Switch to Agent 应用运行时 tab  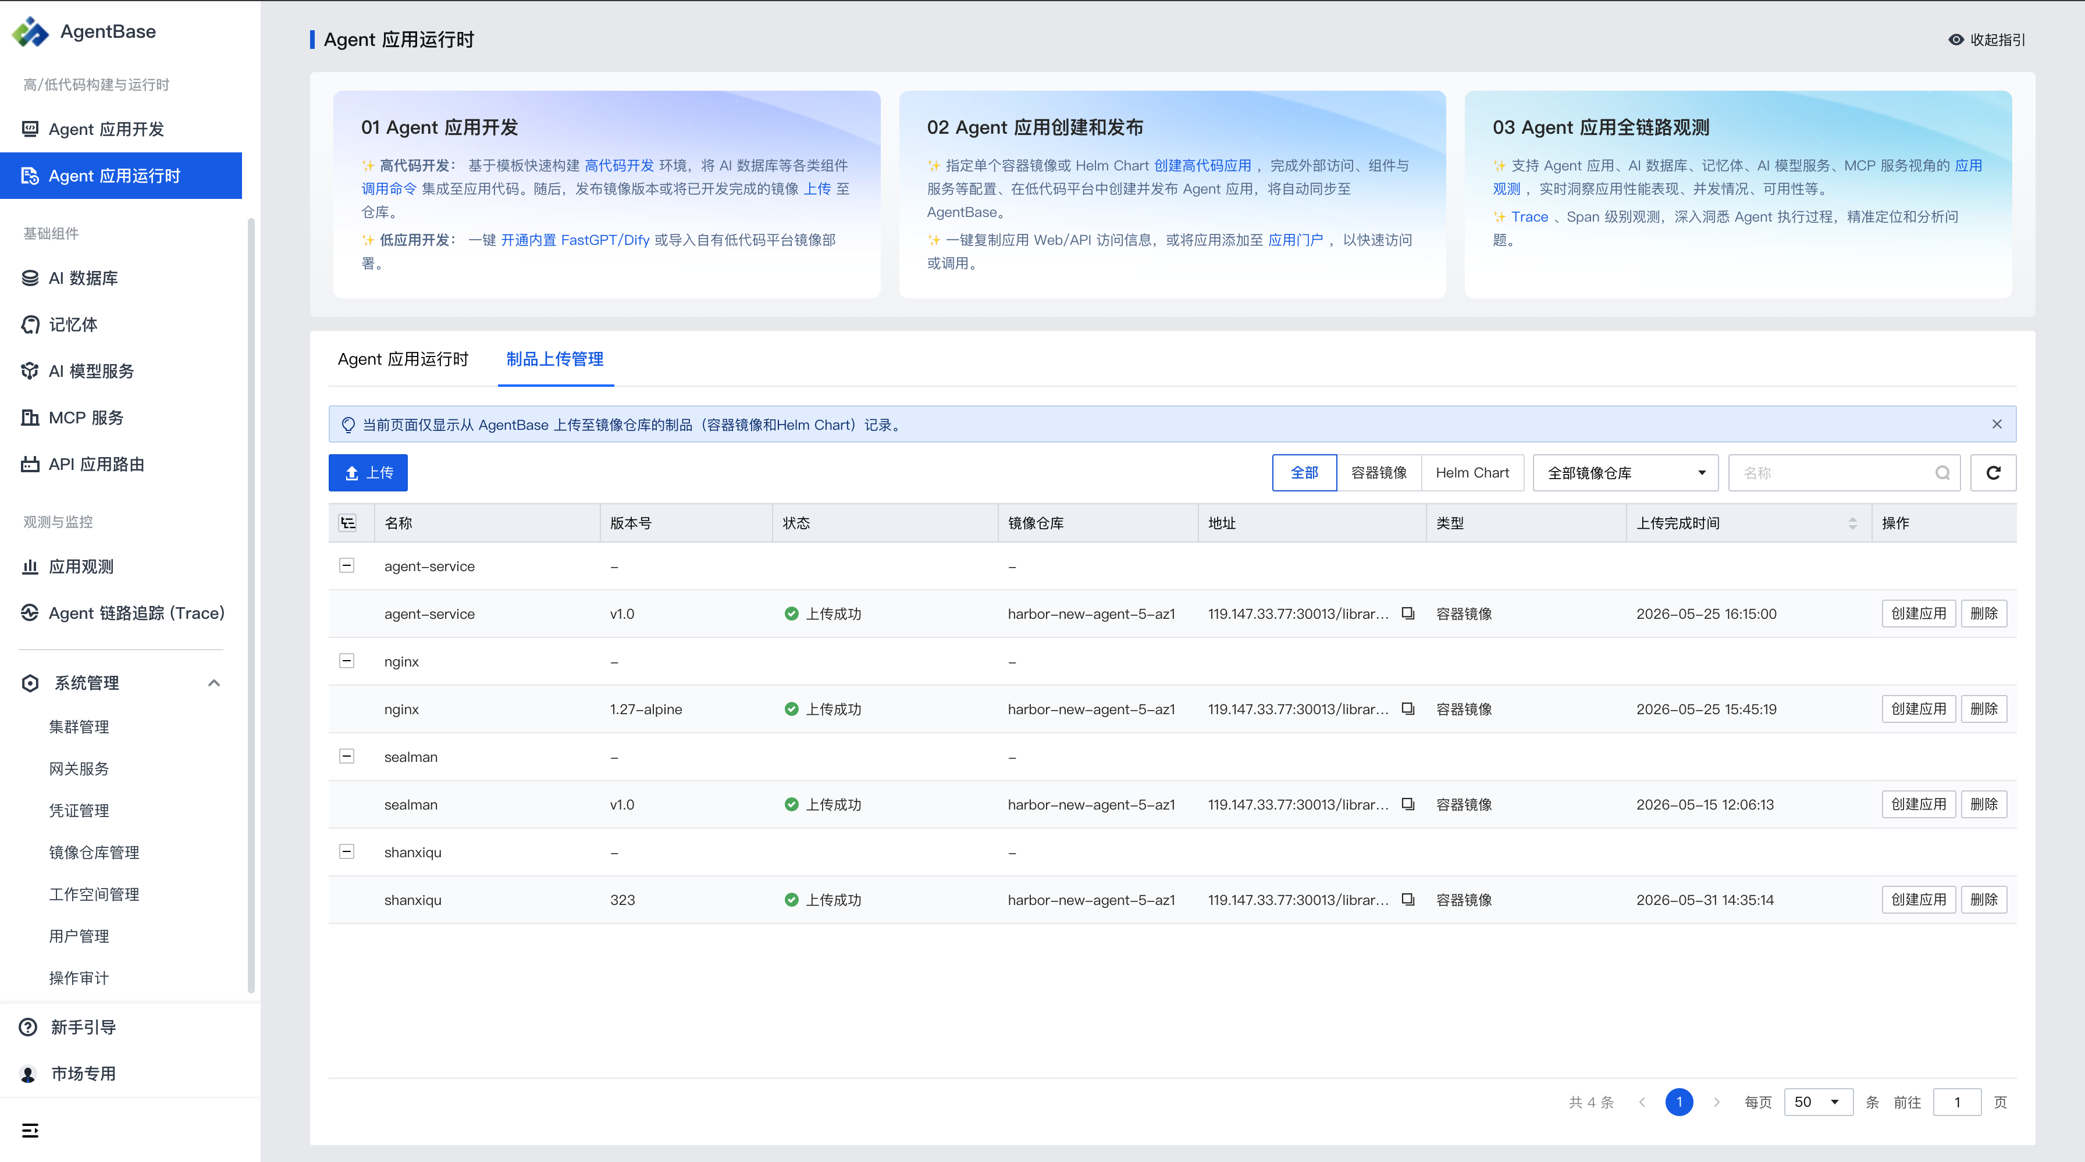pyautogui.click(x=403, y=359)
